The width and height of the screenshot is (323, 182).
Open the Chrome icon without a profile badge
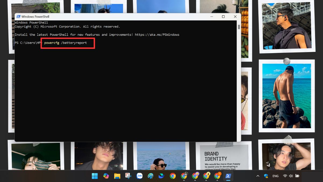tap(173, 176)
